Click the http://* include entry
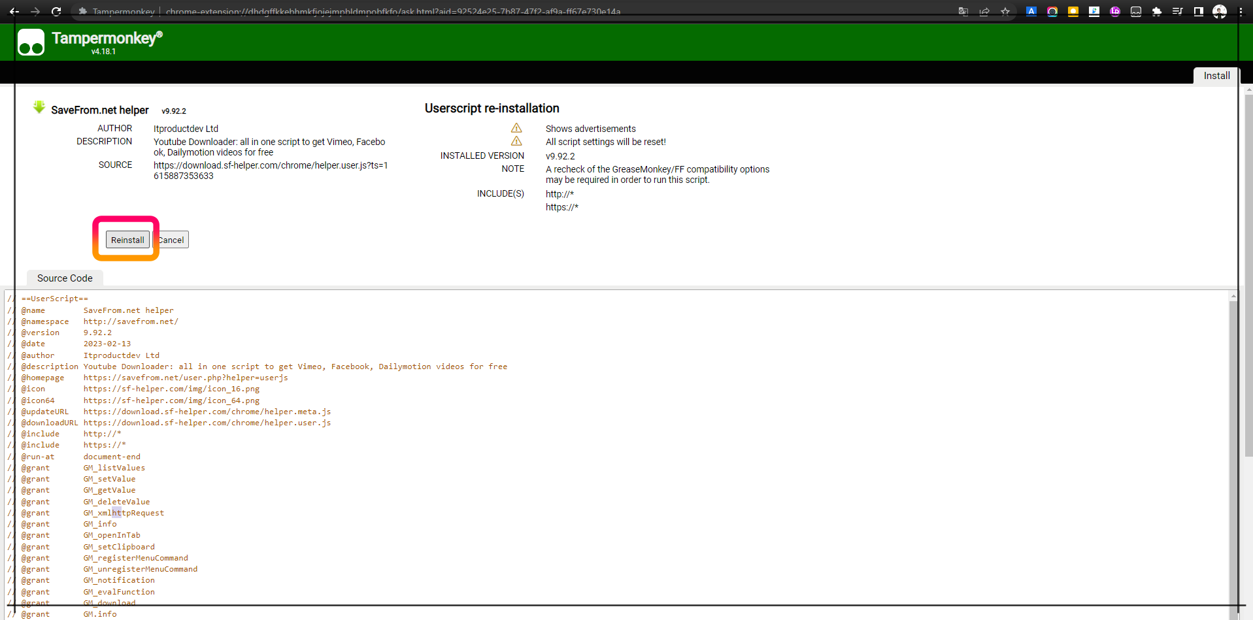This screenshot has width=1253, height=620. click(x=560, y=194)
